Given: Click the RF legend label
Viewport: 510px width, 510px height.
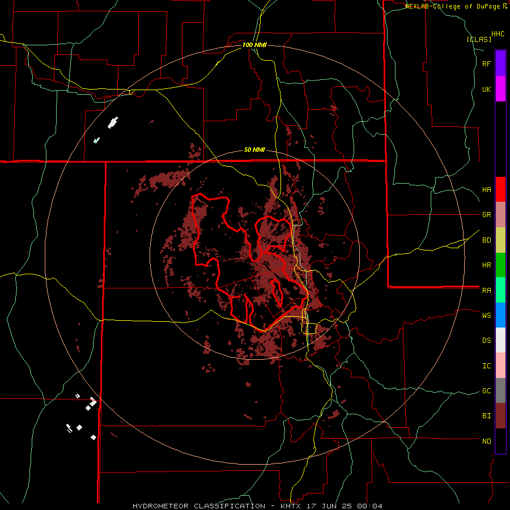Looking at the screenshot, I should 487,63.
